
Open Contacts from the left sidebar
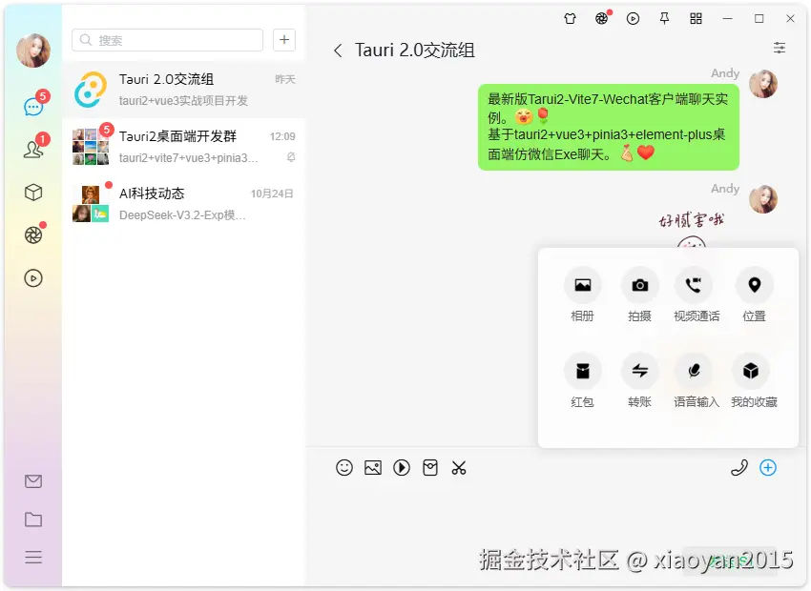(33, 148)
